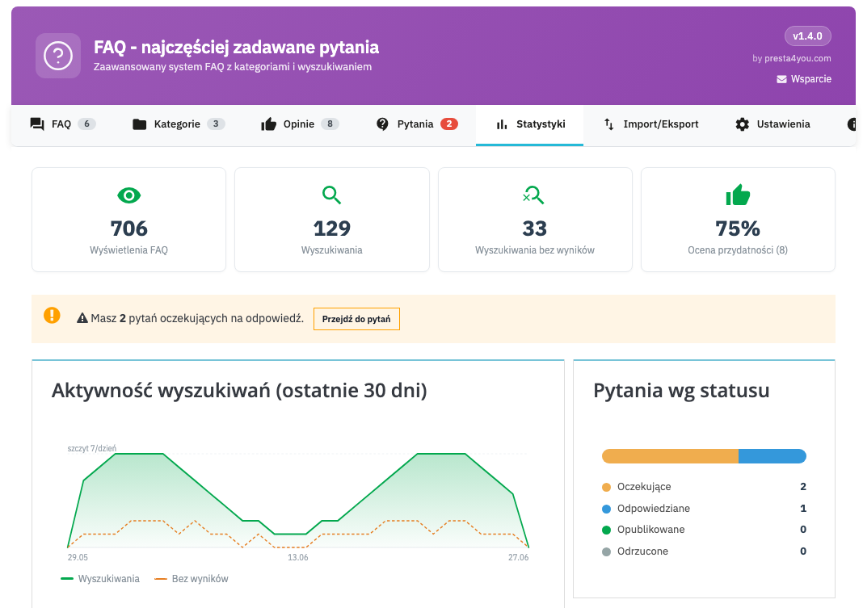Image resolution: width=863 pixels, height=608 pixels.
Task: Click the szczyt 7/dzień peak label
Action: 92,449
